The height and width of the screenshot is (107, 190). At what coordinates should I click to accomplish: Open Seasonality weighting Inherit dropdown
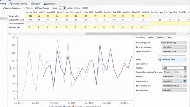[x=170, y=72]
